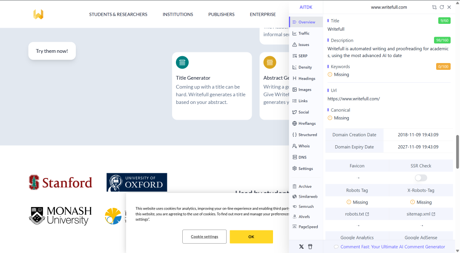This screenshot has width=460, height=253.
Task: Open the Hreflangs tab
Action: point(306,123)
